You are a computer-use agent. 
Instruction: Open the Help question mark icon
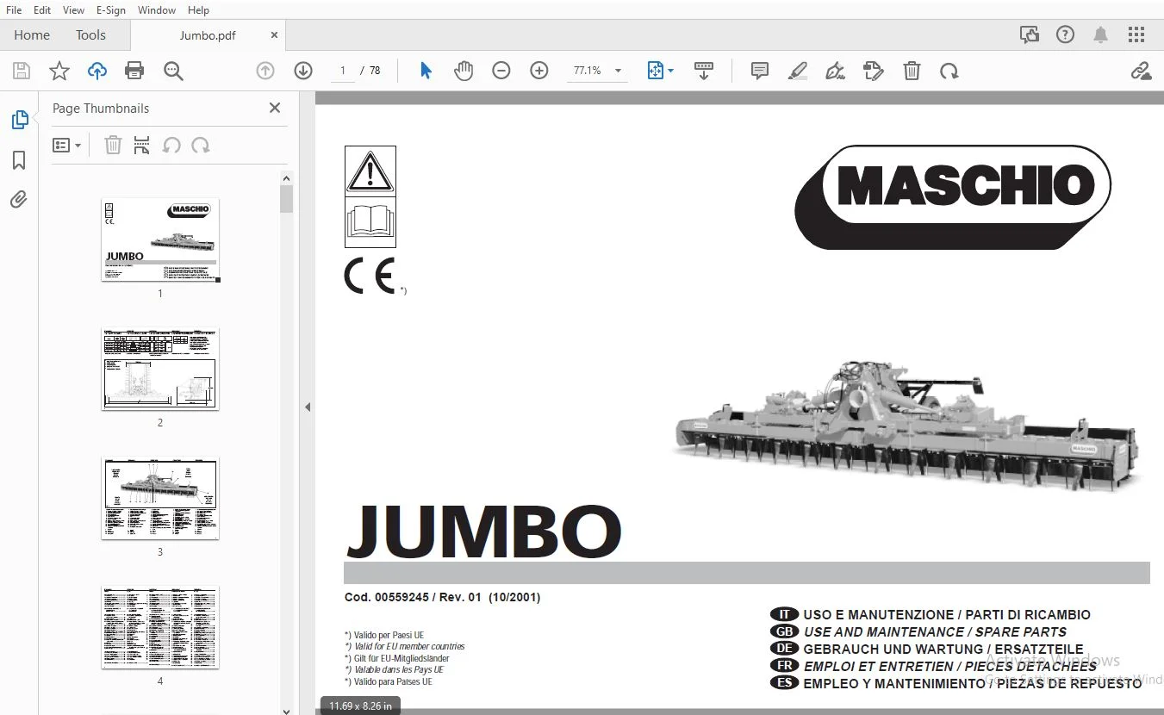(1066, 35)
